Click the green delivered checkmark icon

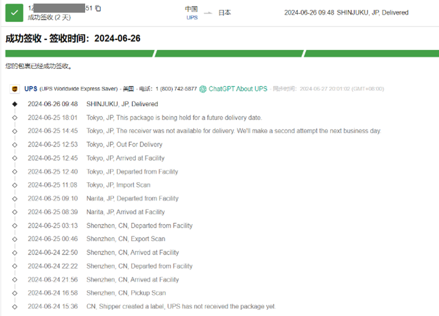click(x=14, y=13)
